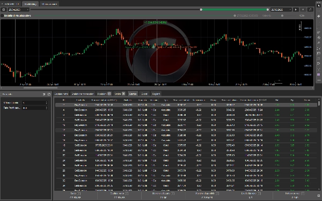Sort by the Etichetta column header
Screen dimensions: 322x201
80,100
